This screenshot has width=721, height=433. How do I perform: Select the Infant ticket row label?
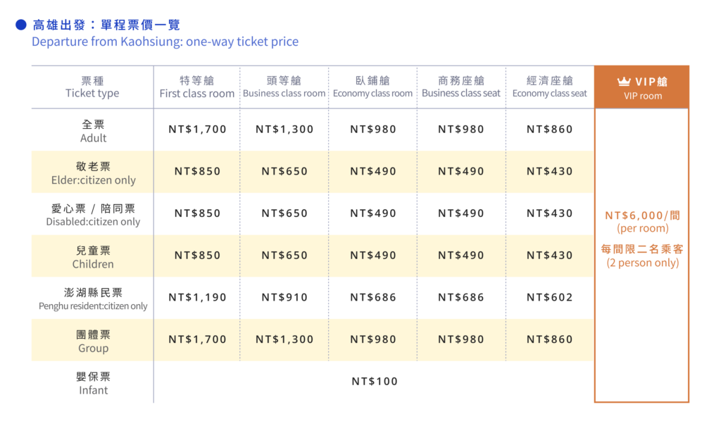coord(93,383)
